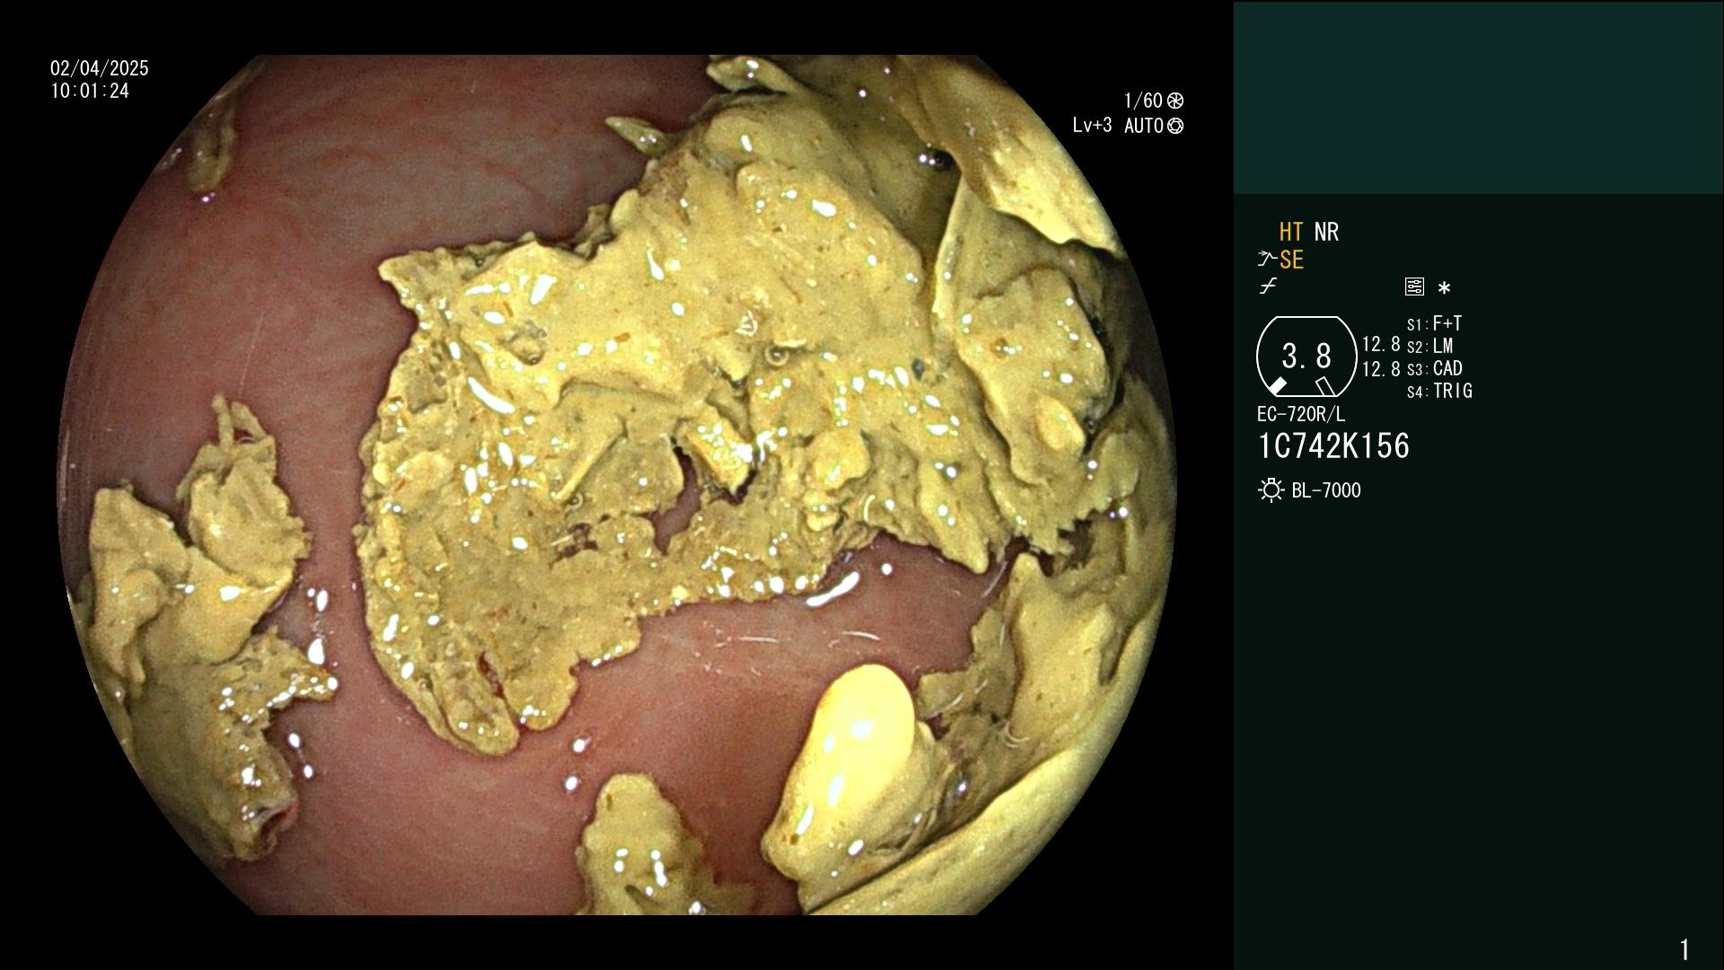Click the empty patient info panel at top right
Viewport: 1724px width, 970px height.
(1478, 97)
